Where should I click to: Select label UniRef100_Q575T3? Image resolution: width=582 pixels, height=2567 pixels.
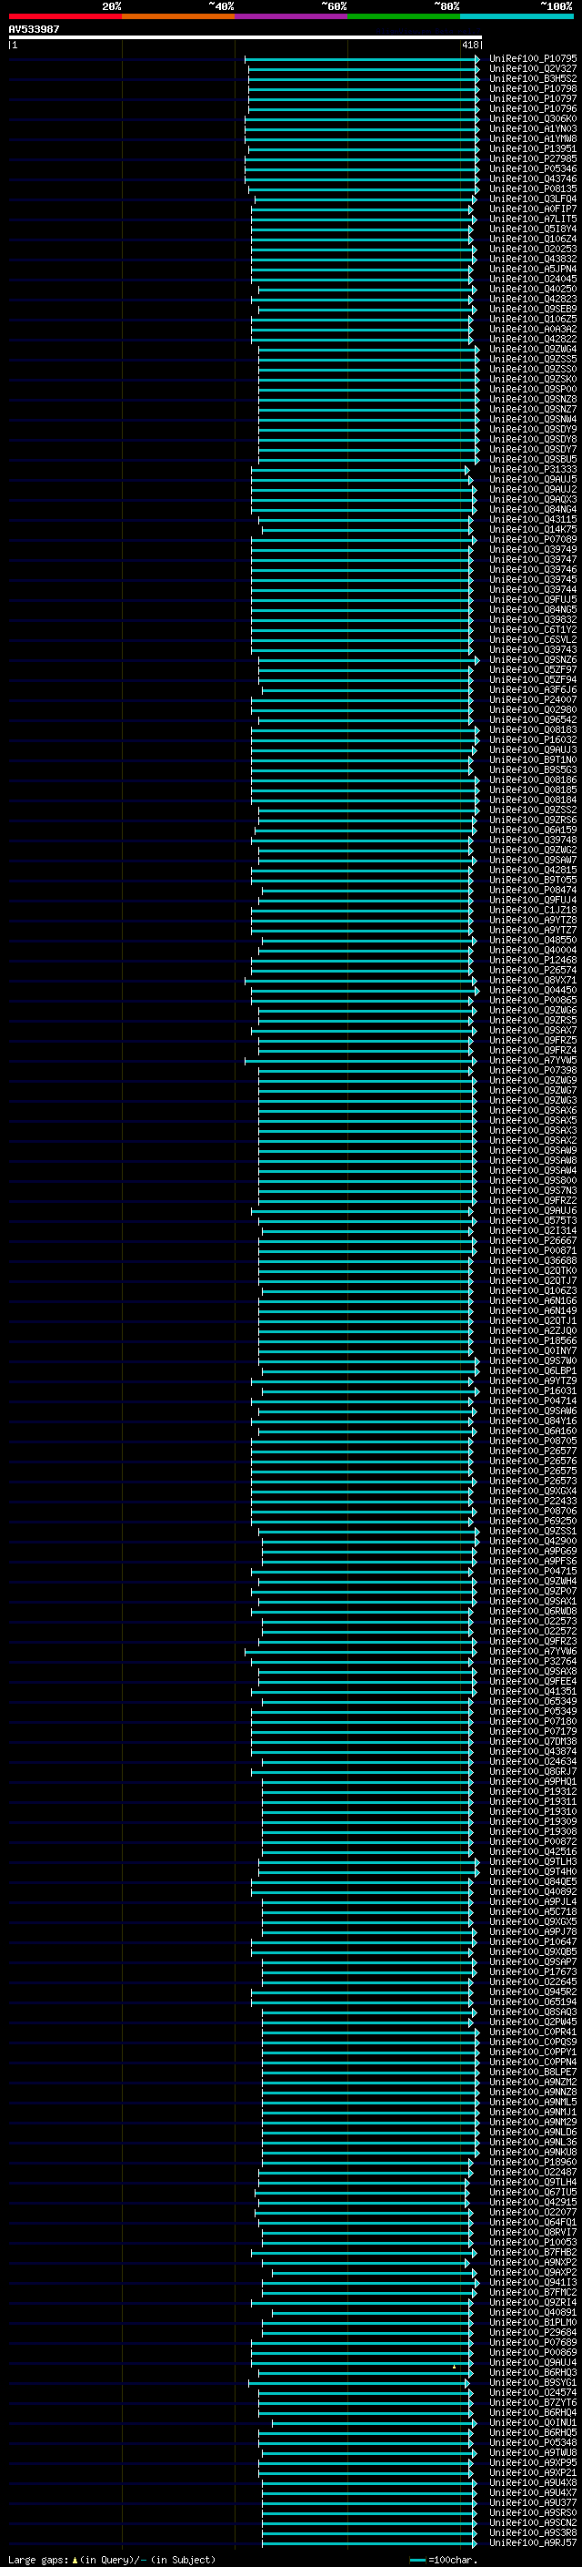click(532, 1221)
